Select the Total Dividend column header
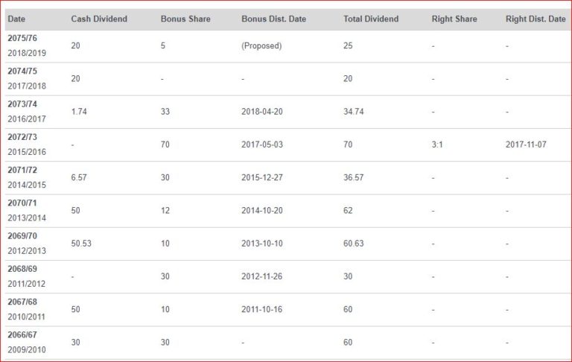The image size is (572, 362). 371,19
